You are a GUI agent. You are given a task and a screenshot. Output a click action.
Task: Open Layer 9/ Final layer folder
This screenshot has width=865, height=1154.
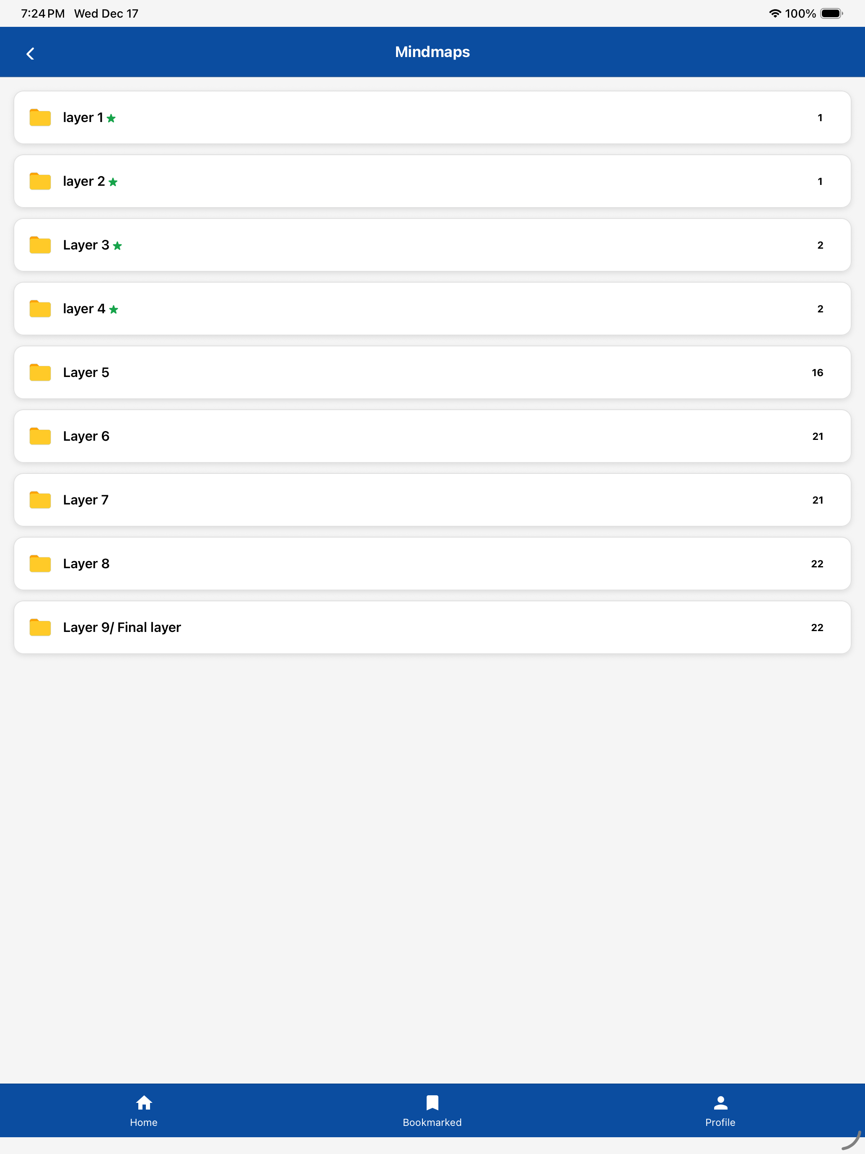pyautogui.click(x=432, y=627)
